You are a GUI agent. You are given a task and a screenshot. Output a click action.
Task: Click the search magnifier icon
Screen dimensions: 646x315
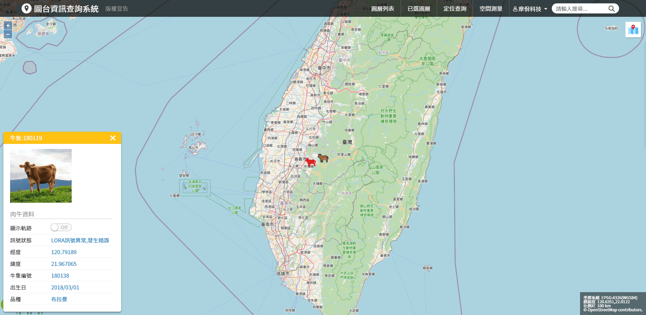(611, 9)
